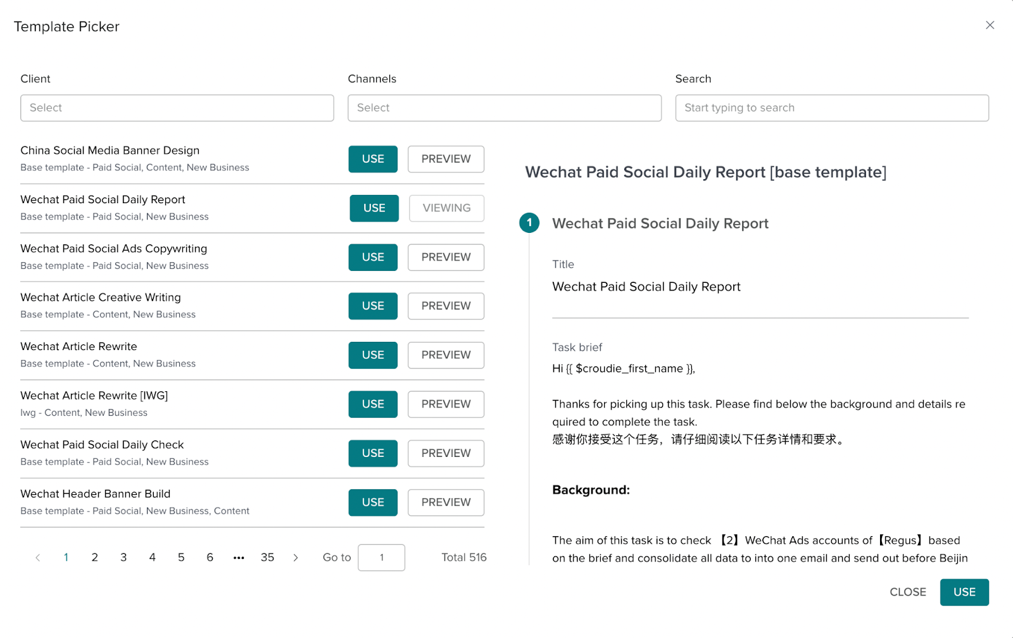Open the Channels select dropdown

pos(505,108)
